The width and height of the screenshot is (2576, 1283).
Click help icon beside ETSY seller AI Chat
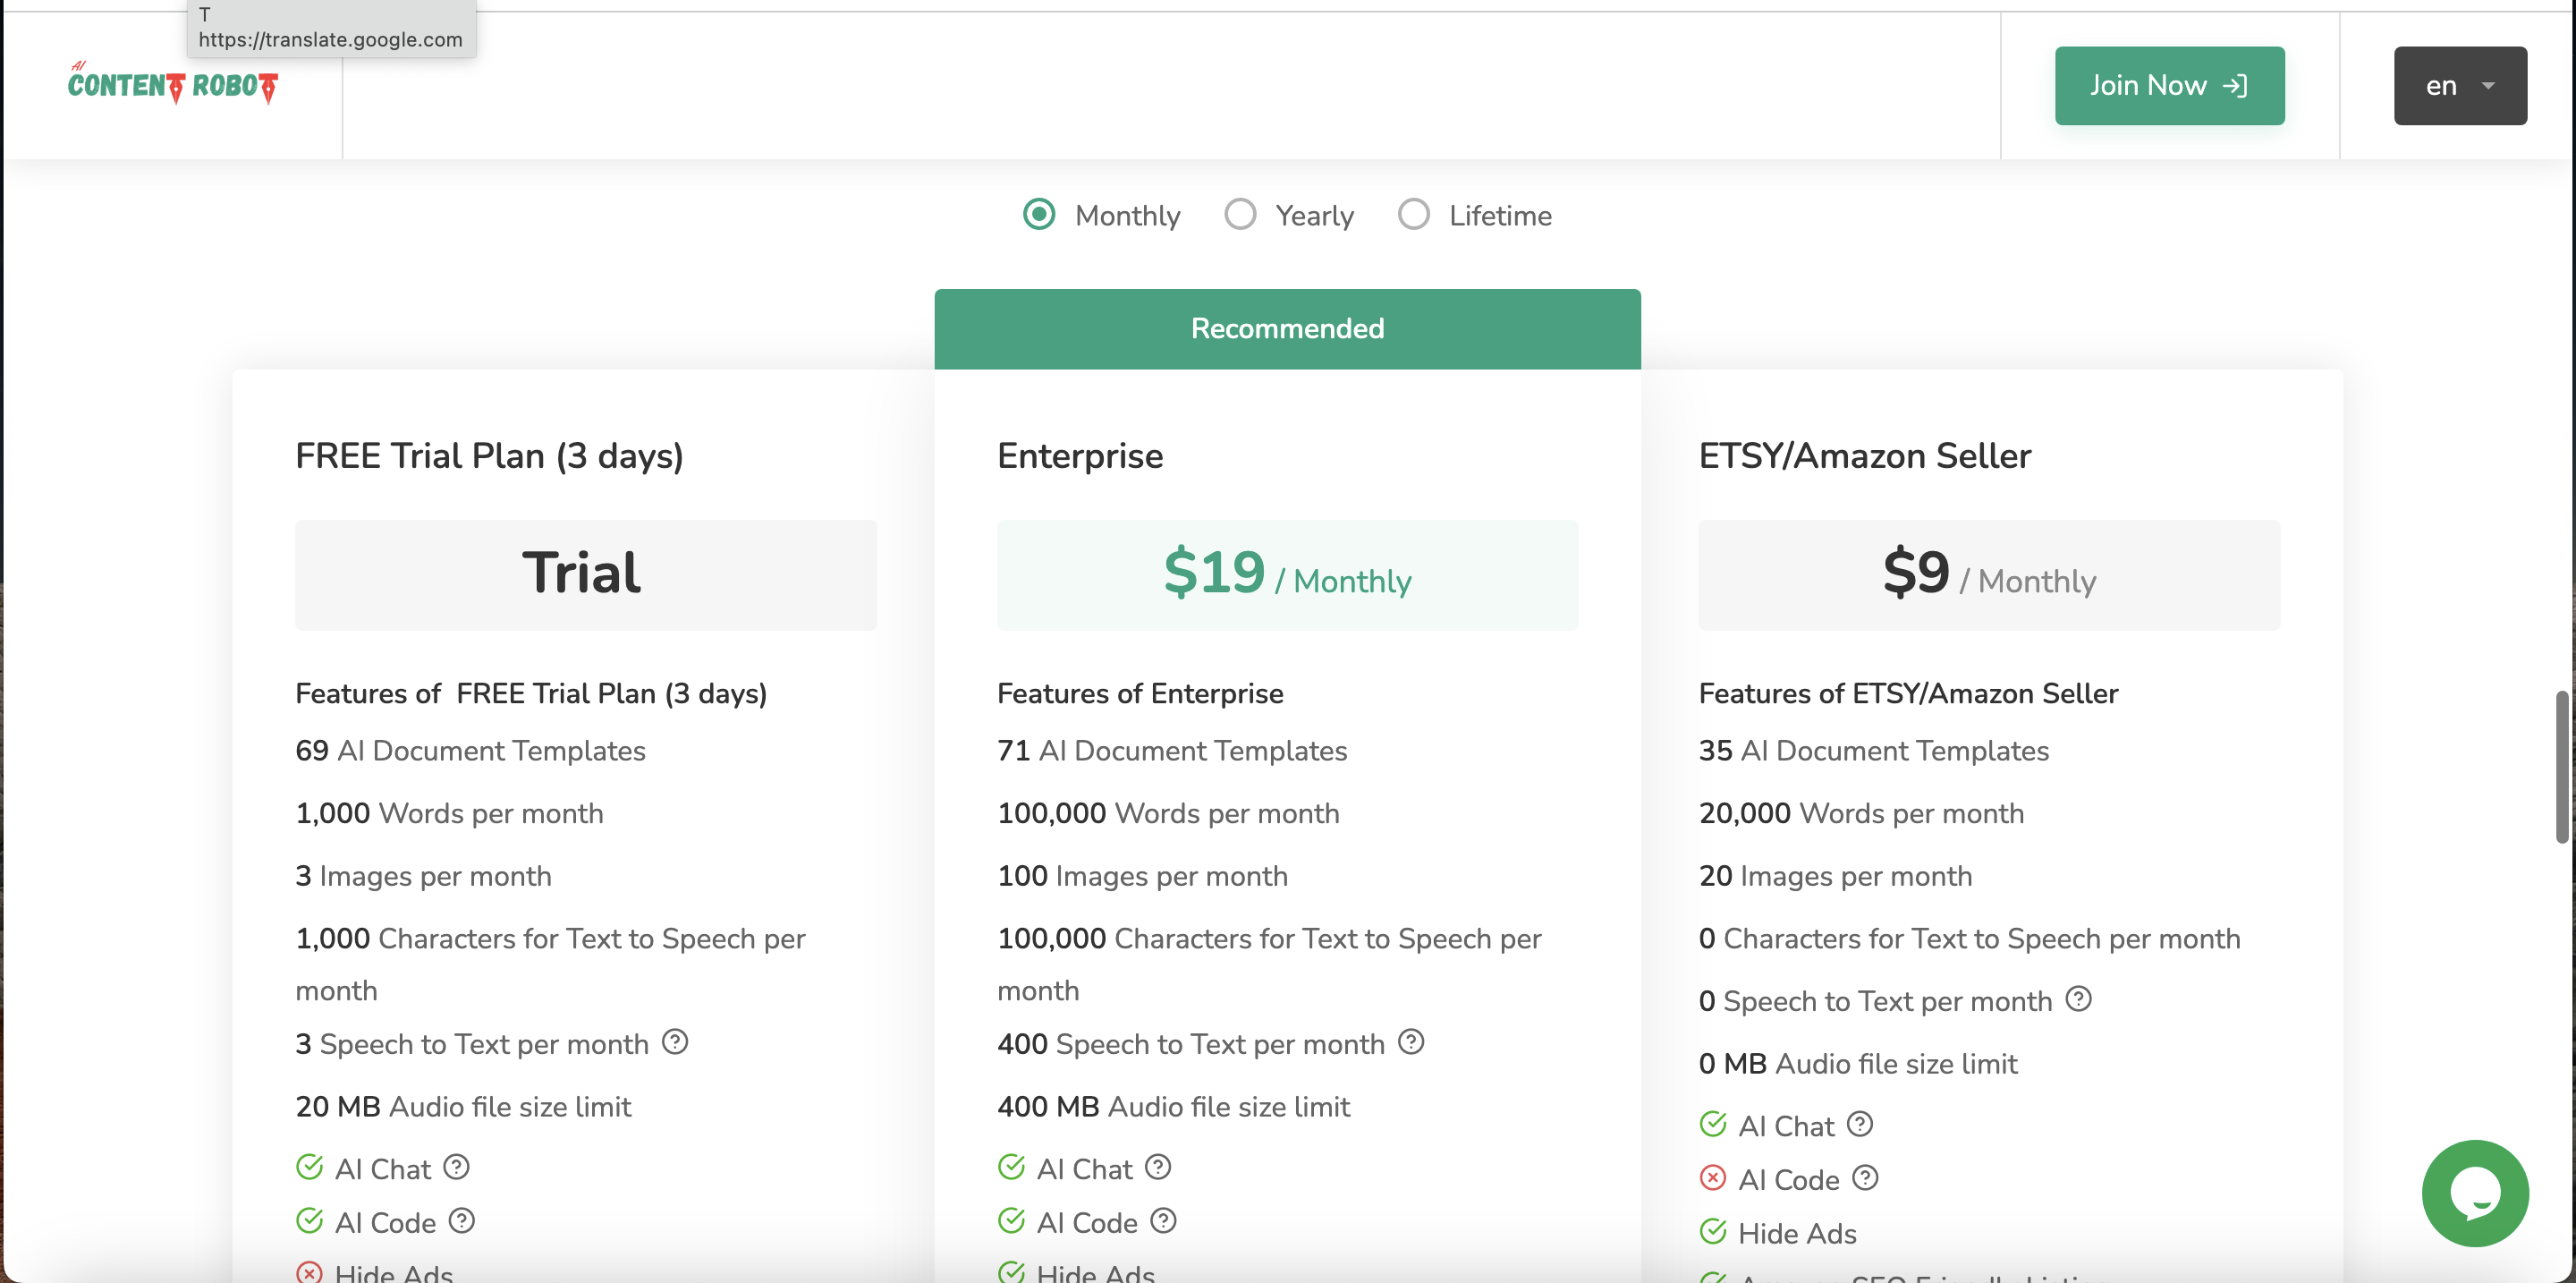(1859, 1124)
